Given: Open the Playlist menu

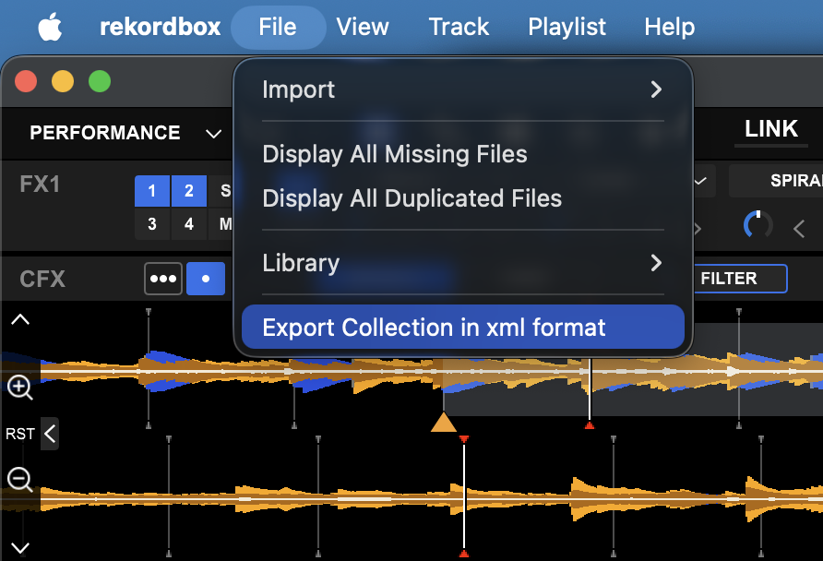Looking at the screenshot, I should [x=567, y=27].
